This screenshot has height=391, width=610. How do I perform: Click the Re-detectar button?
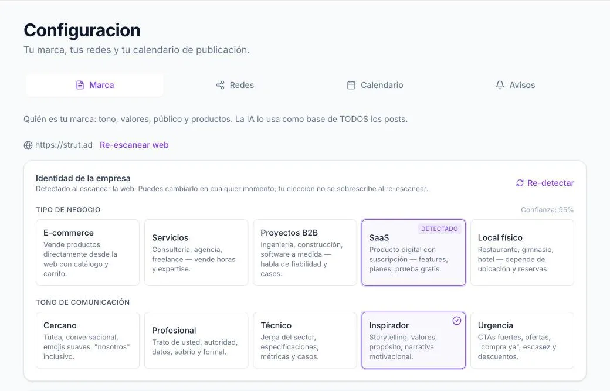pyautogui.click(x=545, y=183)
